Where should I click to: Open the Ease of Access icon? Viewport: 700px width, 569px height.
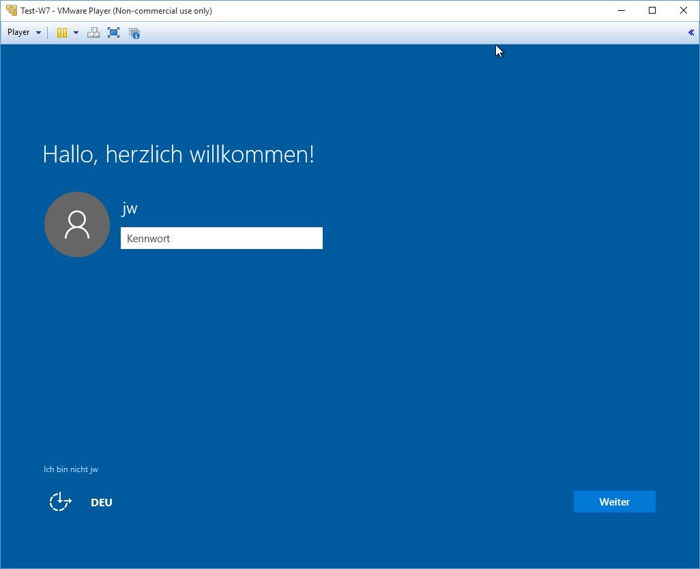point(60,501)
